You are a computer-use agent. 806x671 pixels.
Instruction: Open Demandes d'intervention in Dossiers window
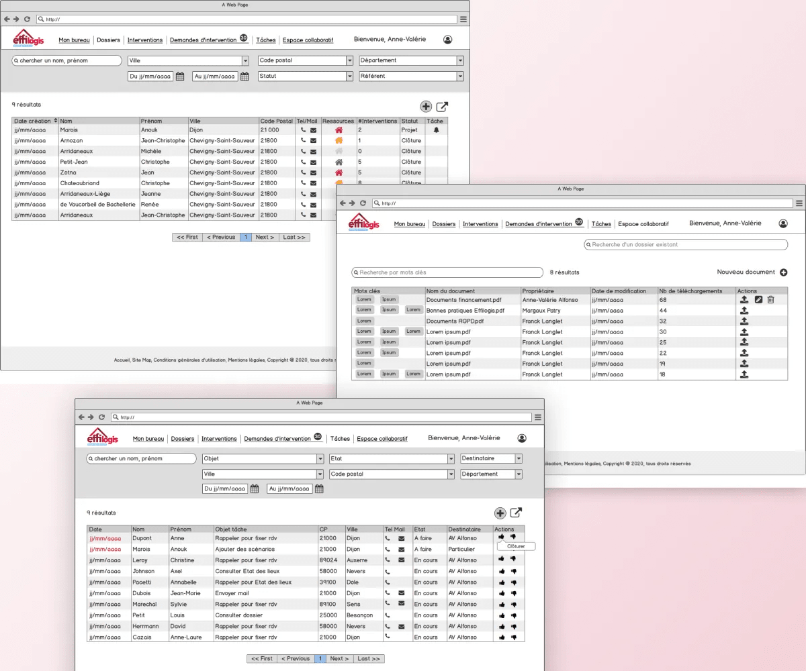pyautogui.click(x=204, y=40)
